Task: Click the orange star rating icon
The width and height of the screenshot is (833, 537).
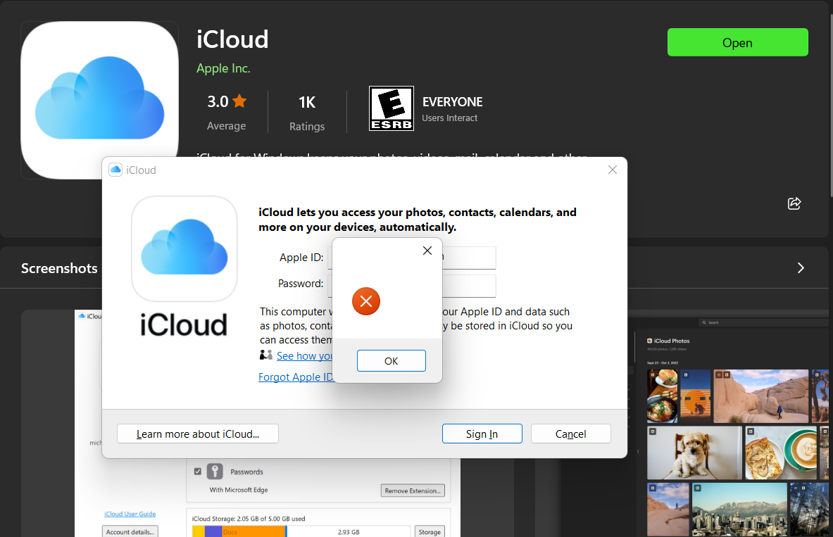Action: [239, 101]
